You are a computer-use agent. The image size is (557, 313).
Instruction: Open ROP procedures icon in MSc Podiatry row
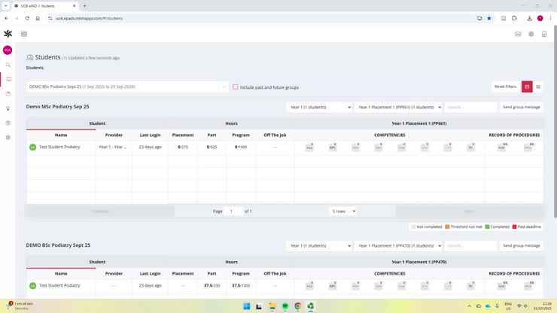(501, 147)
